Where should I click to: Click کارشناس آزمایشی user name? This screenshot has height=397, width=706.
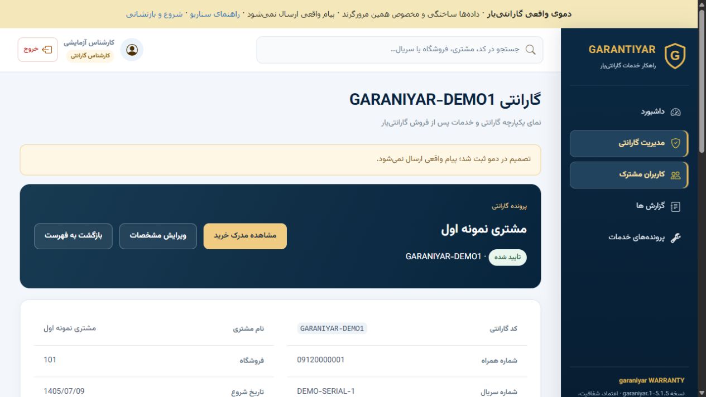click(x=89, y=42)
